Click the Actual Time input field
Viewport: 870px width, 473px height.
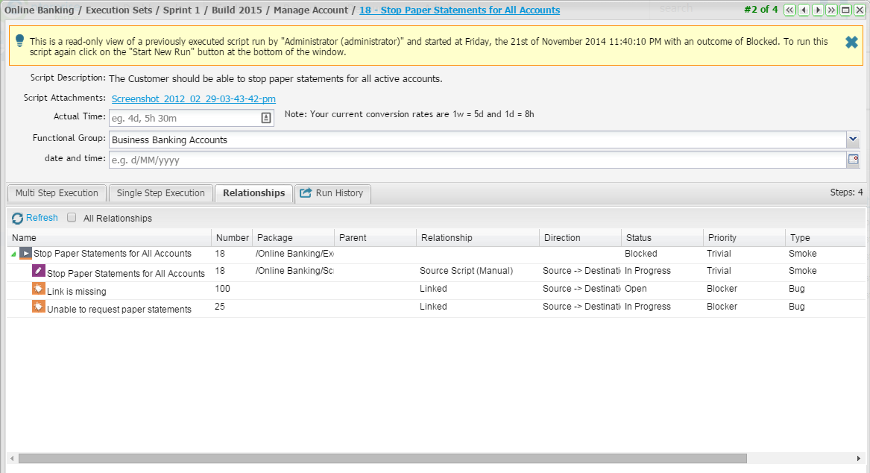click(183, 118)
